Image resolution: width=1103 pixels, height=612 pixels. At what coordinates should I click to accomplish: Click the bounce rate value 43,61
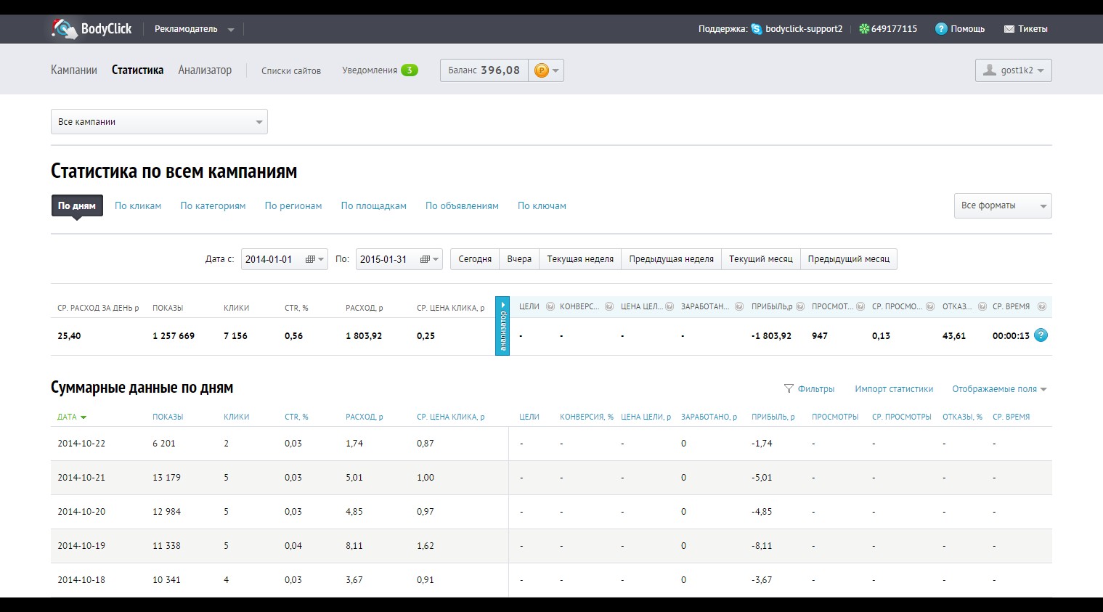[954, 336]
